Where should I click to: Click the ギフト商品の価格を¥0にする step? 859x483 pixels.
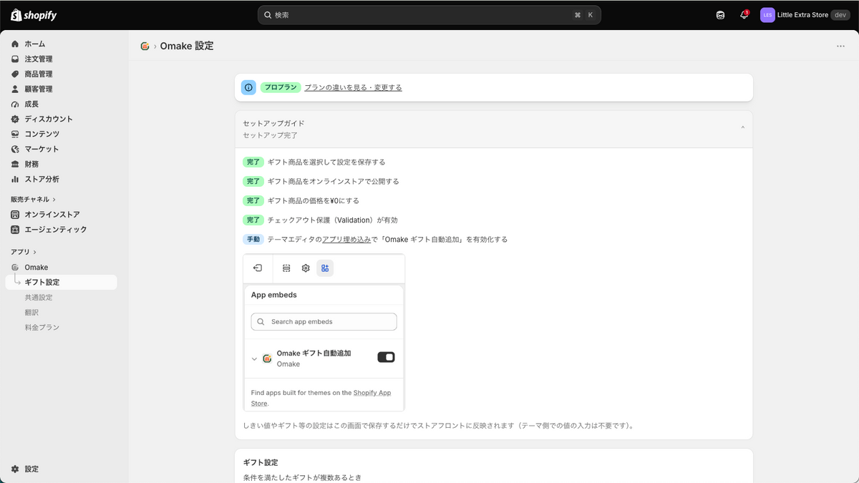[x=314, y=200]
